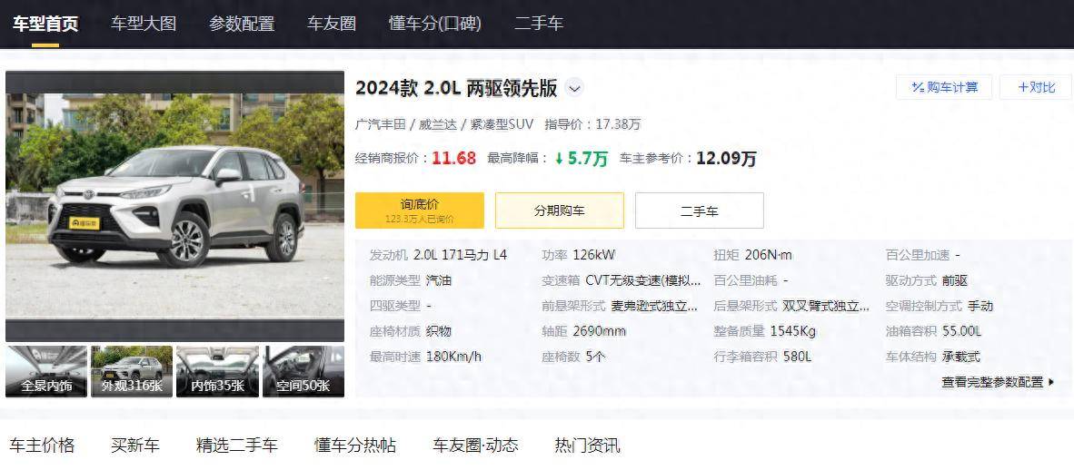The image size is (1074, 470).
Task: Select 车友圈·动态 section tab
Action: click(475, 446)
